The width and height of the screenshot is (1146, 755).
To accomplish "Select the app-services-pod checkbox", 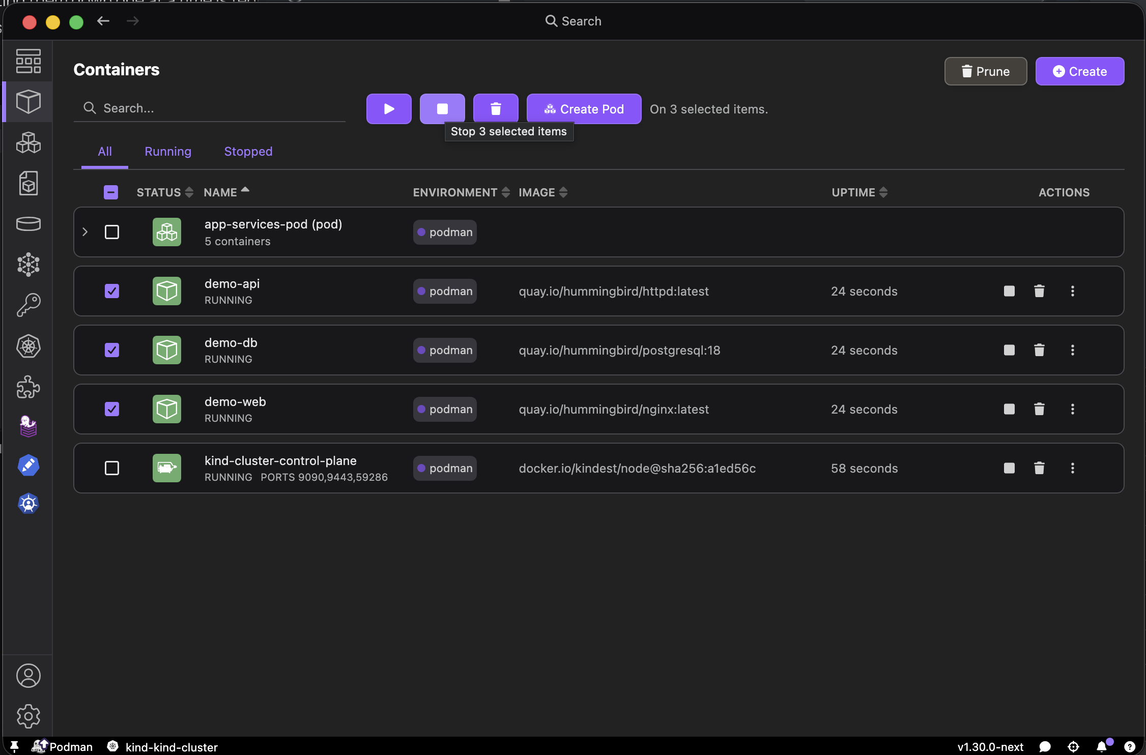I will (112, 232).
